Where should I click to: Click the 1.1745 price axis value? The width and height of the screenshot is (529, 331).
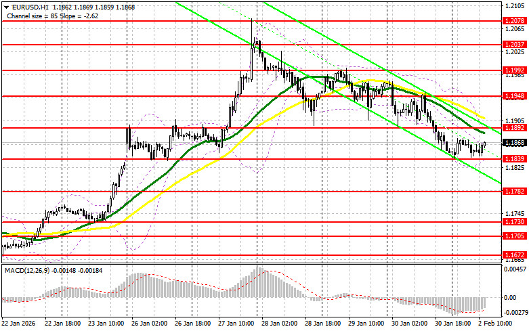[515, 214]
